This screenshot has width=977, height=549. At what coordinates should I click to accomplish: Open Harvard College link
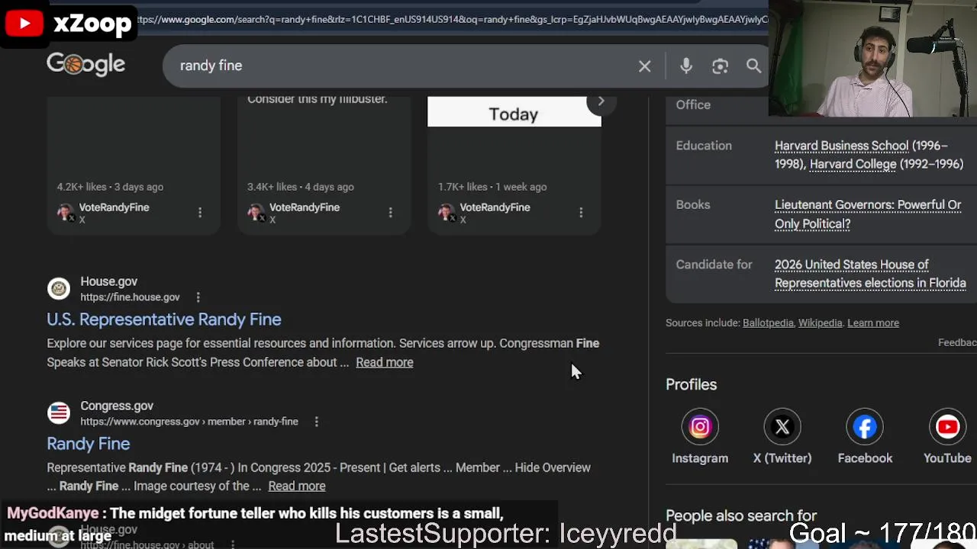click(x=853, y=164)
